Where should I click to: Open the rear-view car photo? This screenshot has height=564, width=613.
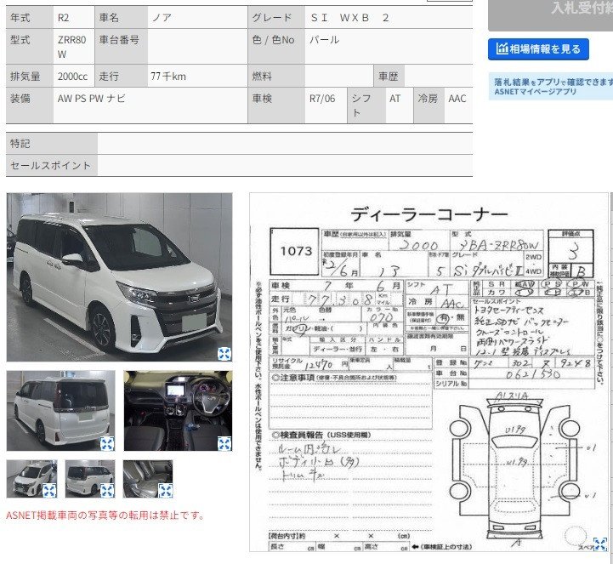click(x=61, y=411)
